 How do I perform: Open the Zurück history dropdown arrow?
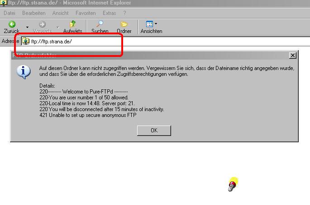click(27, 27)
